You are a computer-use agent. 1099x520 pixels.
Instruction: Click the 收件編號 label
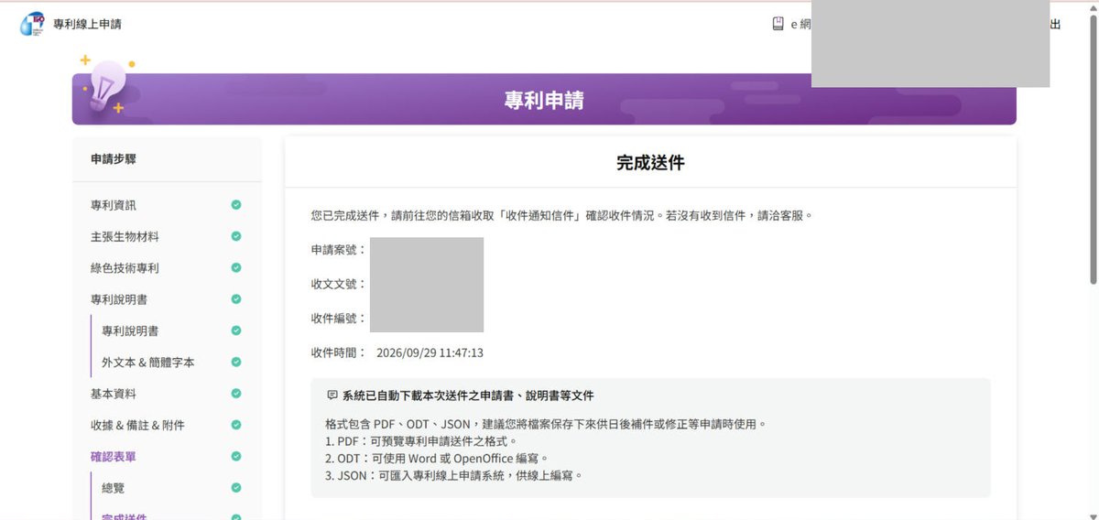pos(339,318)
